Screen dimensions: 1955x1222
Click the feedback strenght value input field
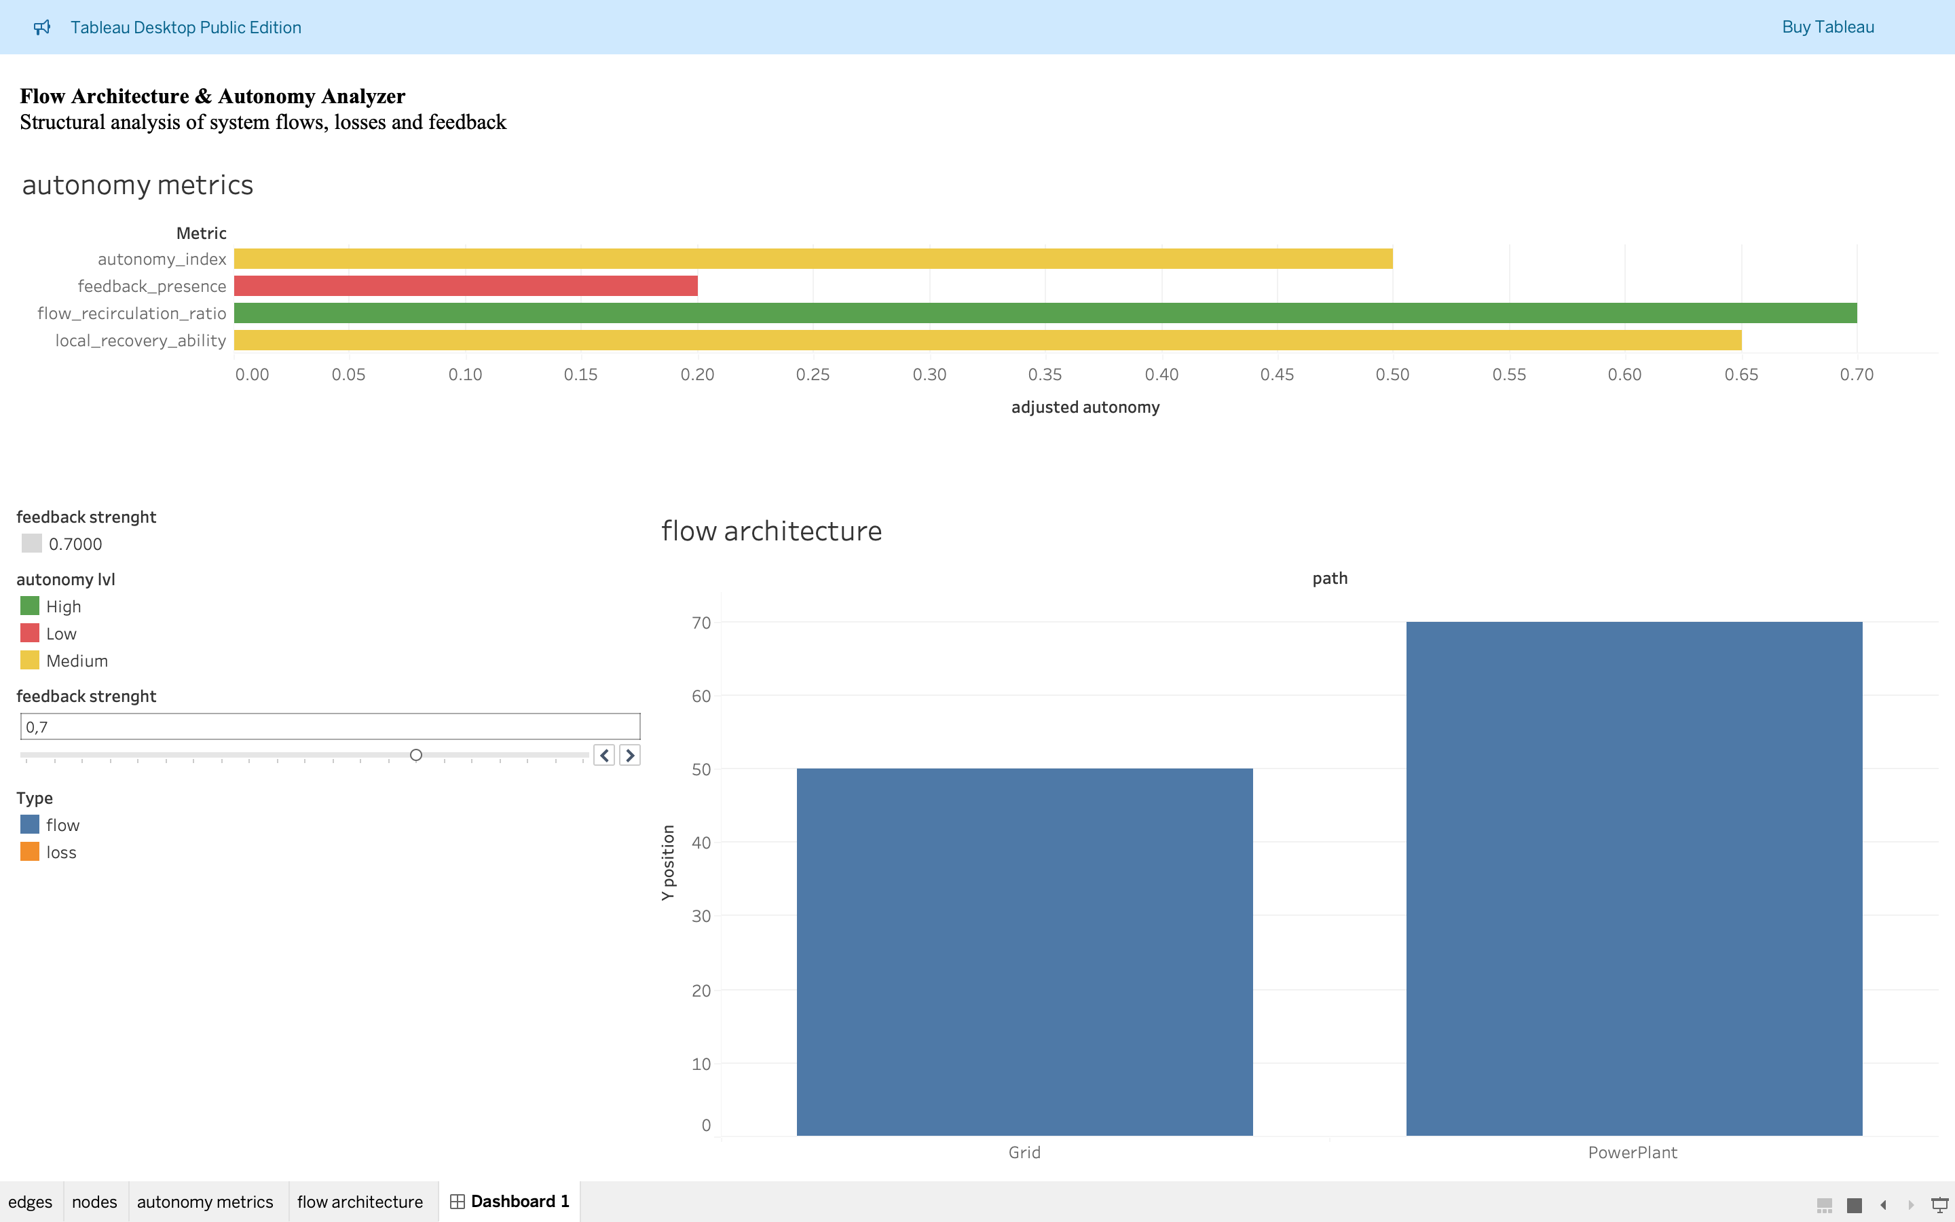click(330, 726)
